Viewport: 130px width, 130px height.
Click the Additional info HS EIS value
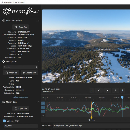tap(18, 87)
